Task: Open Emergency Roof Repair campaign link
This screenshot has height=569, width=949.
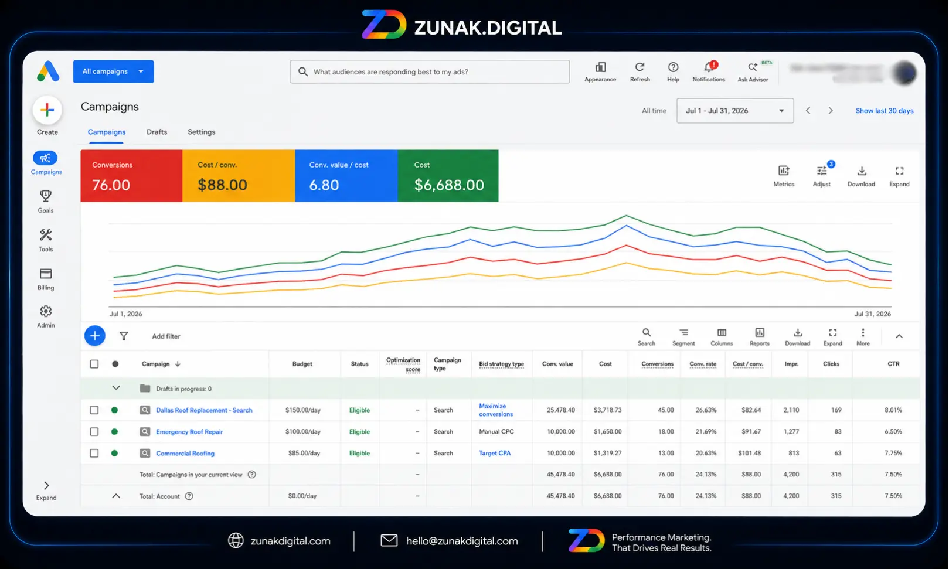Action: (x=189, y=432)
